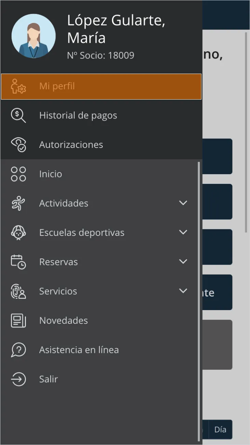Expand the Escuelas deportivas chevron
This screenshot has width=250, height=445.
click(183, 232)
